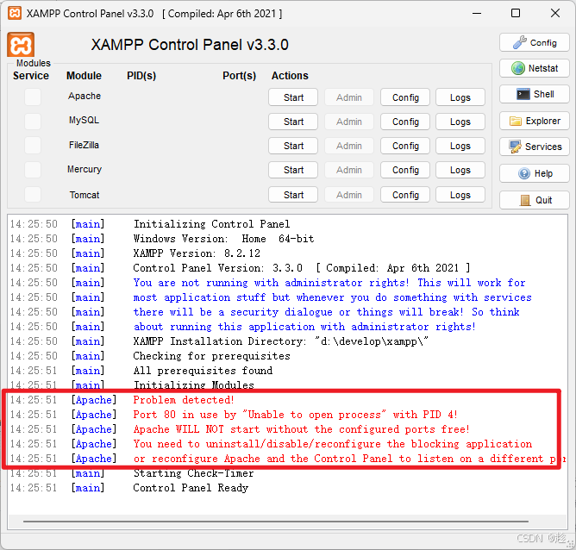Screen dimensions: 576x550
Task: Open FileZilla Logs menu
Action: point(460,146)
